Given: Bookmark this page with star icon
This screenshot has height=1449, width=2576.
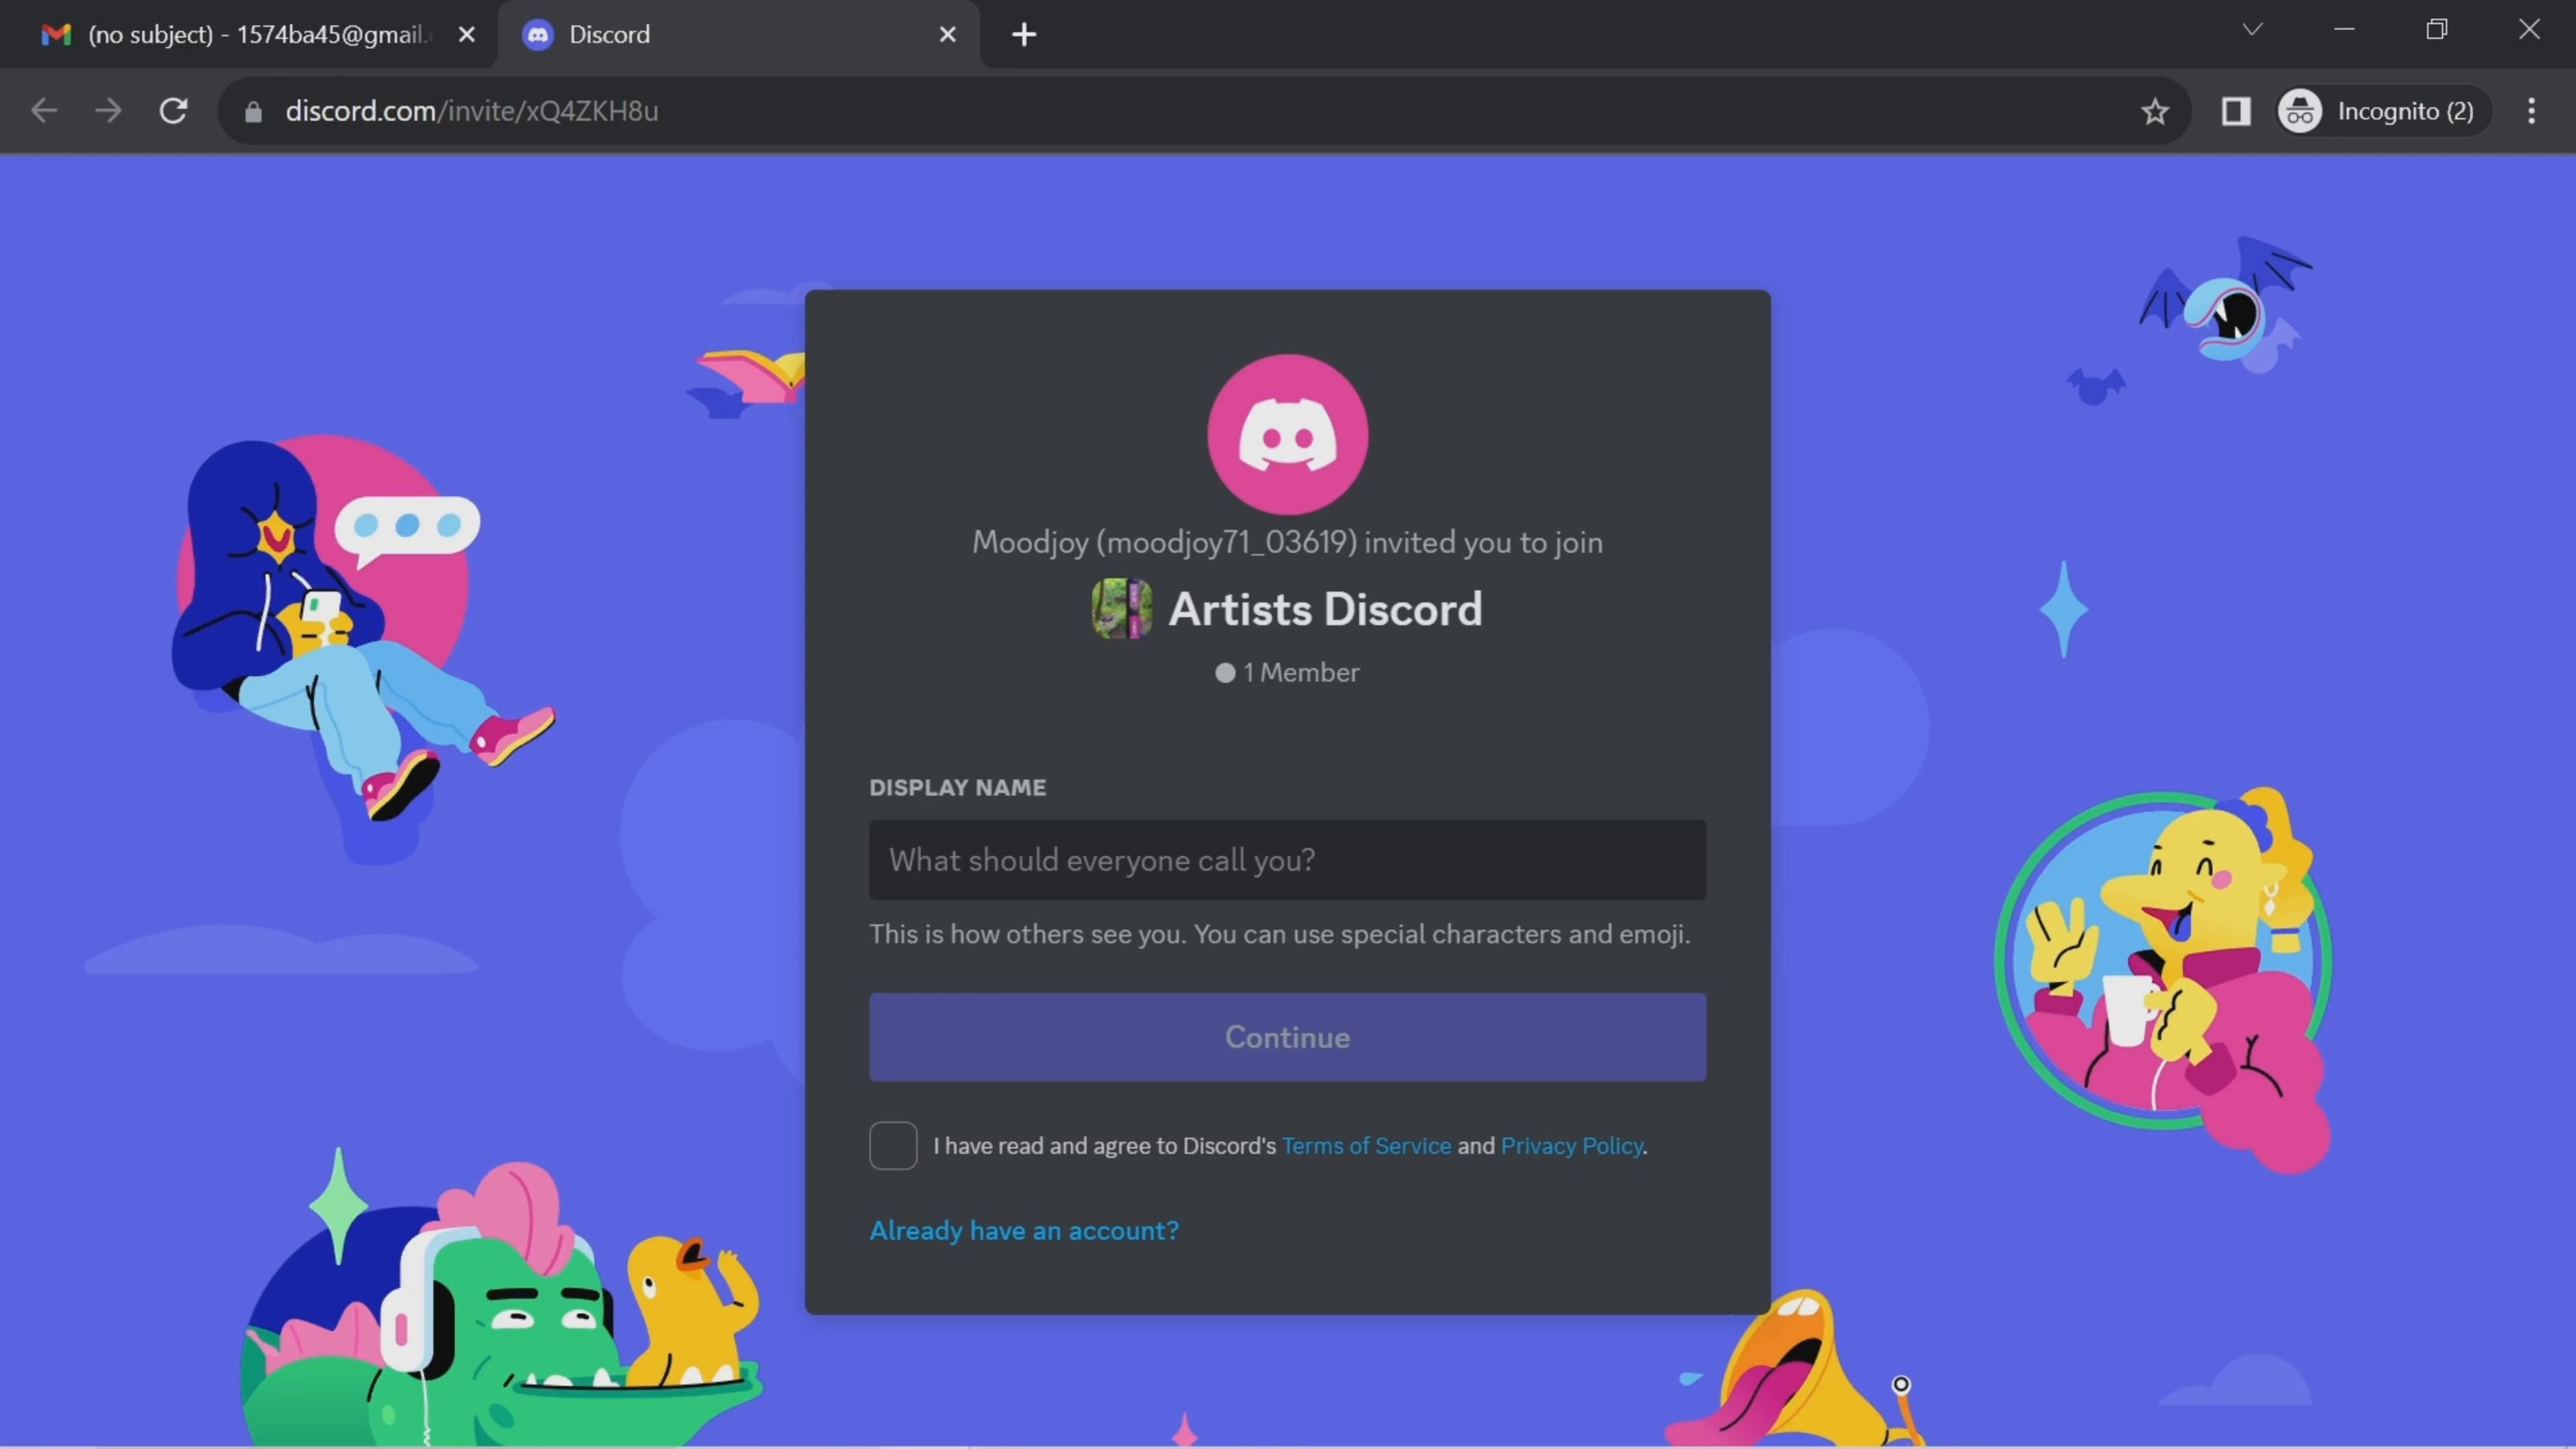Looking at the screenshot, I should click(2154, 111).
